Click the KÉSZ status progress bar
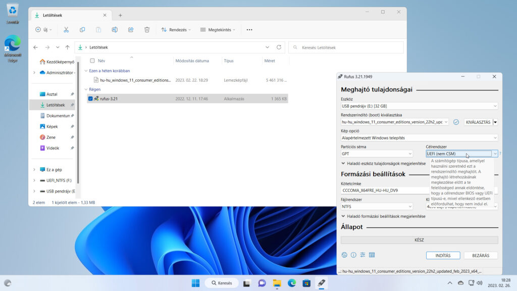Viewport: 517px width, 291px height. click(x=419, y=240)
